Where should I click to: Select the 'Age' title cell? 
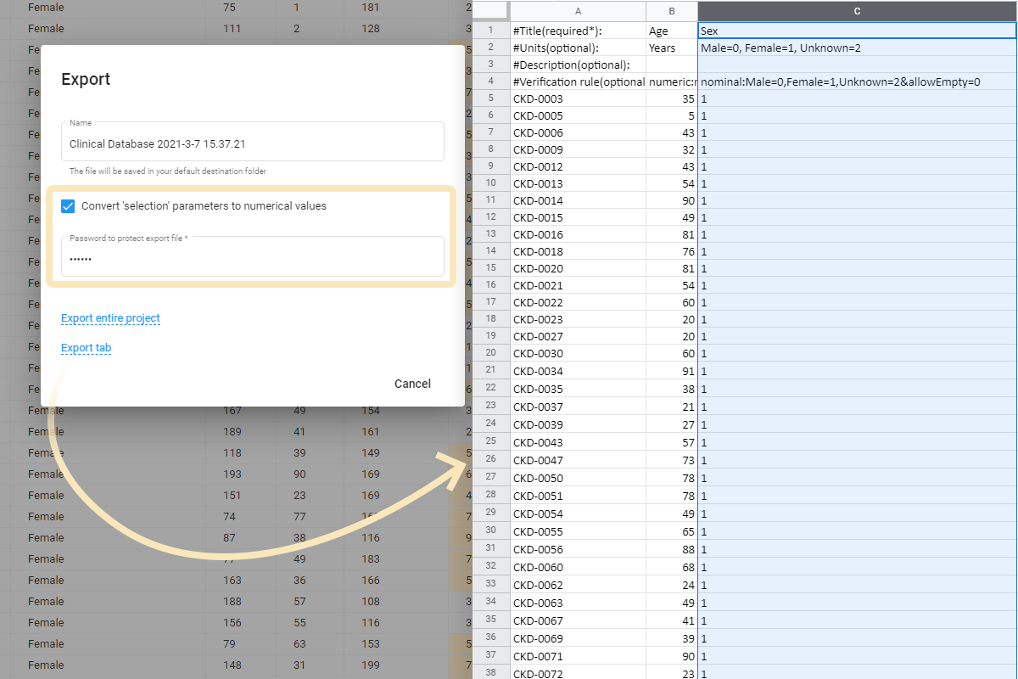tap(672, 31)
